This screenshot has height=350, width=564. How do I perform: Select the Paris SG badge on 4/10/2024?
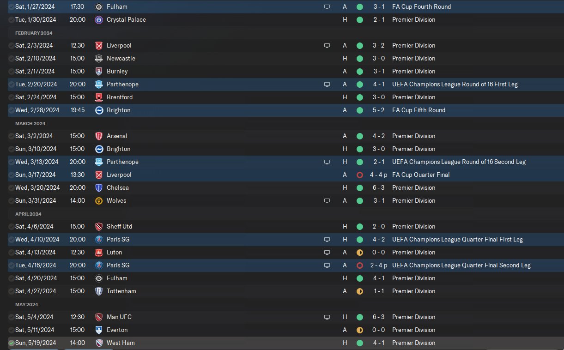[98, 240]
